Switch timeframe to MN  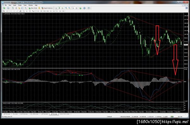coord(63,11)
